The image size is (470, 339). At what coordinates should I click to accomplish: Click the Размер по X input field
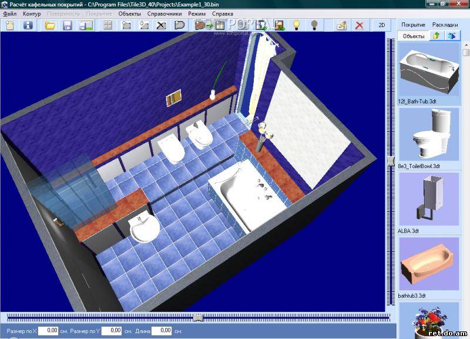pyautogui.click(x=49, y=331)
